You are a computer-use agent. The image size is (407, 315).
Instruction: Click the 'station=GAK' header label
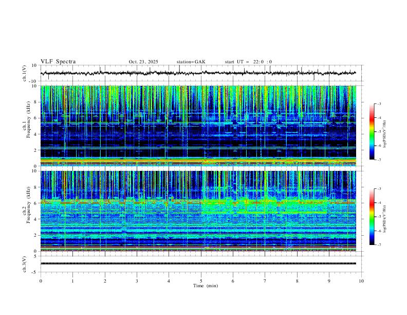[191, 62]
